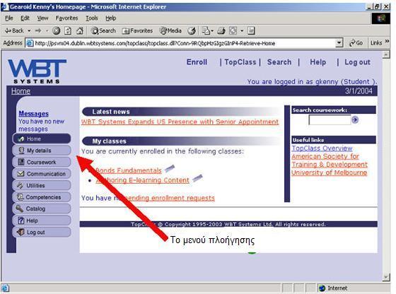Select Coursework in the navigation menu
Screen dimensions: 396x294
[x=42, y=162]
